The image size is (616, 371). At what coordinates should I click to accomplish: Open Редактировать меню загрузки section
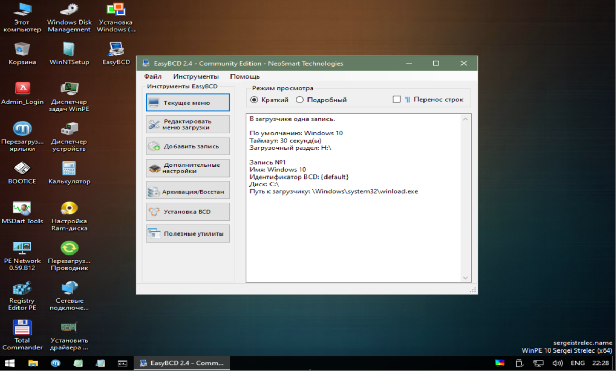[x=188, y=124]
